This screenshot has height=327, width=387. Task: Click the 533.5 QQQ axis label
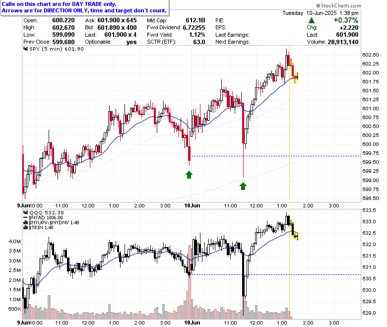point(369,210)
